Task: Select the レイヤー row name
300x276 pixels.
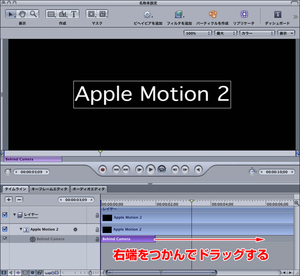Action: (x=31, y=215)
